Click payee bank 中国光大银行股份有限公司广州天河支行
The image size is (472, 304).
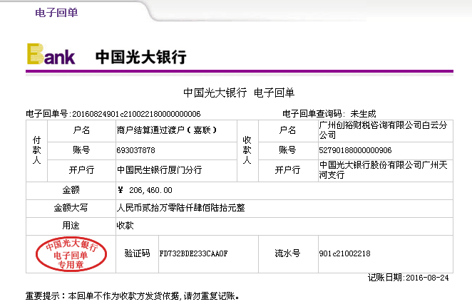click(x=383, y=170)
